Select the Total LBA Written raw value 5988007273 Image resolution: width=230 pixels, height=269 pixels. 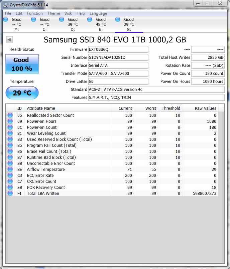(x=204, y=193)
